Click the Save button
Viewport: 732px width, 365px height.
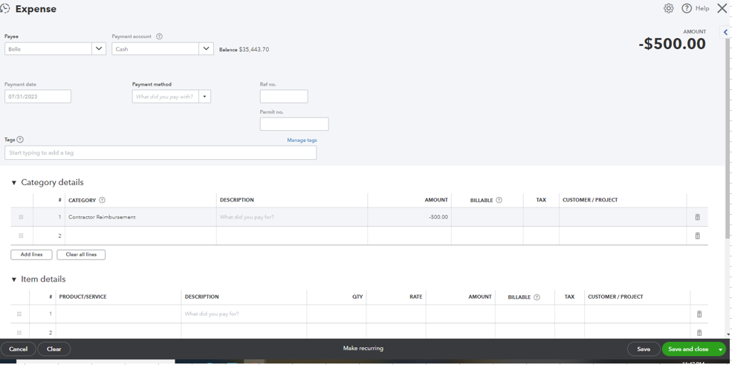click(x=644, y=349)
